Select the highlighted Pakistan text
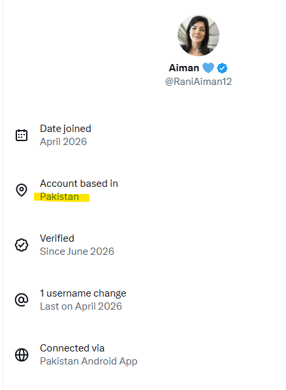This screenshot has height=390, width=286. (59, 197)
